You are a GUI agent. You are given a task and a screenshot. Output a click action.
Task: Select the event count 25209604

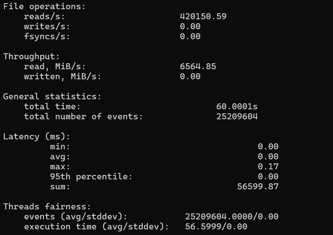pos(237,116)
